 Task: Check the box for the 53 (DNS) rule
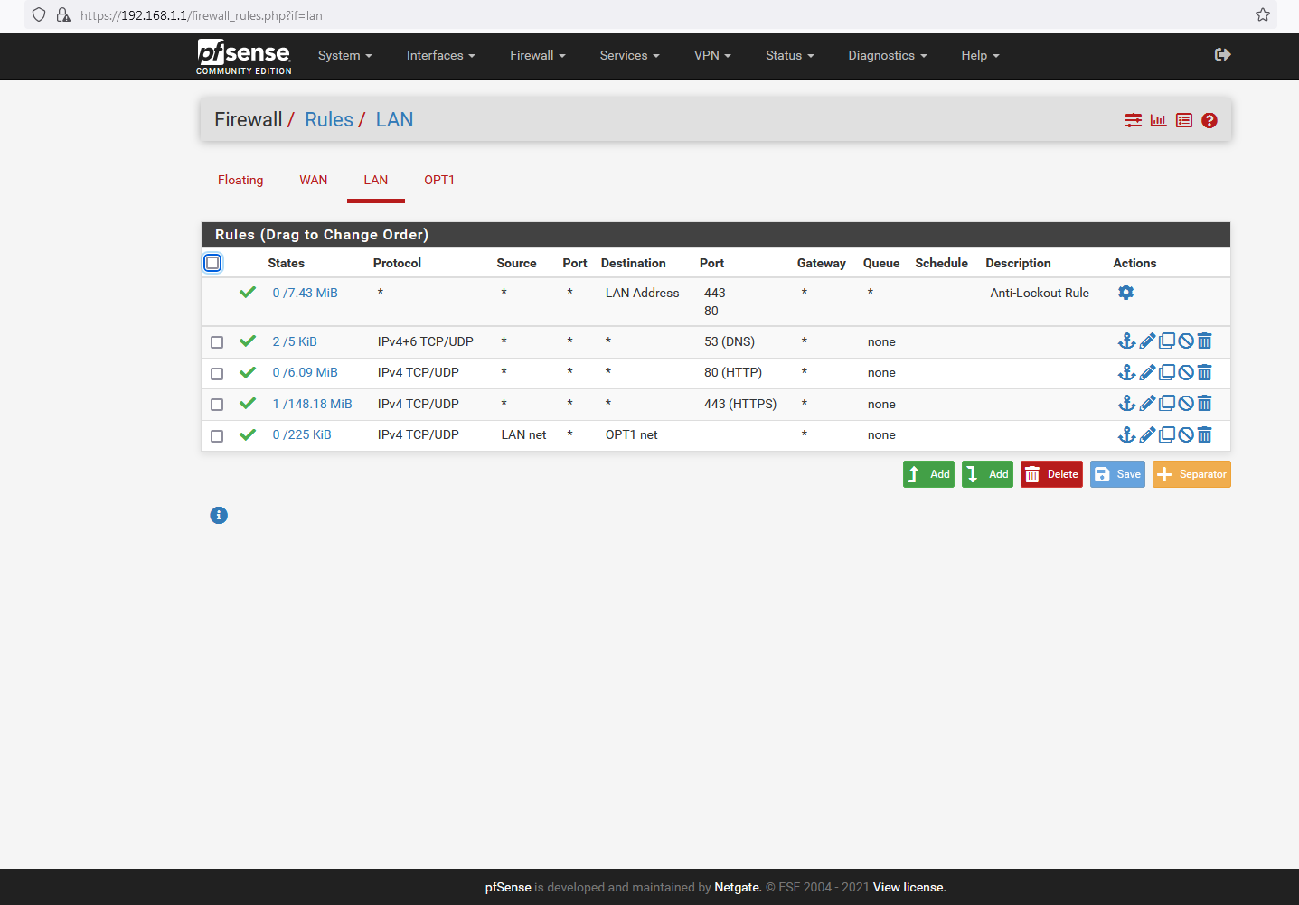pyautogui.click(x=217, y=342)
